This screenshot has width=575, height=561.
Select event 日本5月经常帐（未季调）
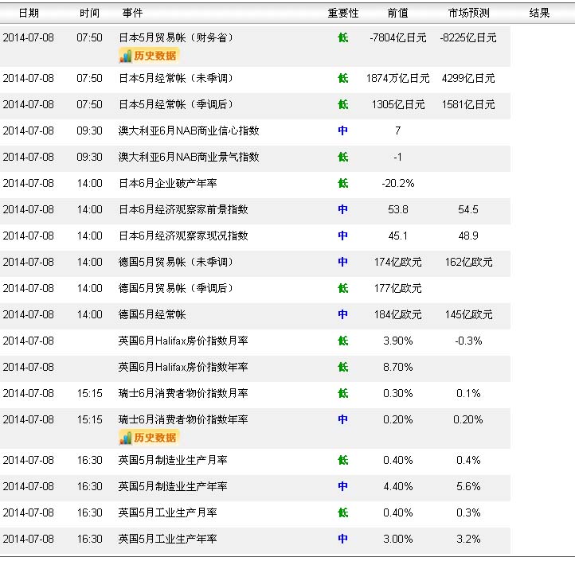(176, 78)
